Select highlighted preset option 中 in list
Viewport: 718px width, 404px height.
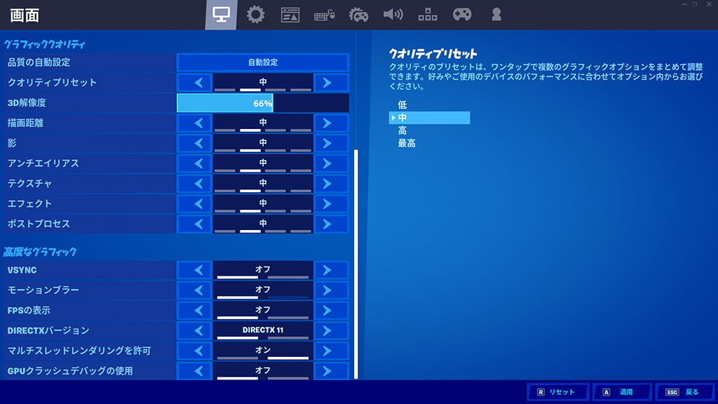(430, 118)
